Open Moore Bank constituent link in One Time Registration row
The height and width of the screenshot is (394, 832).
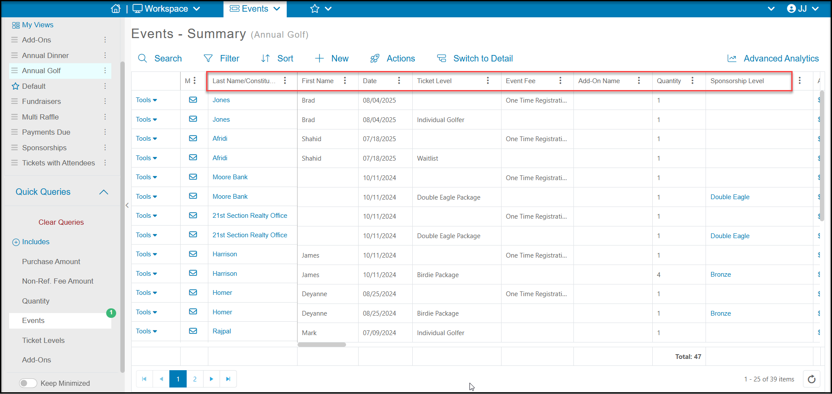click(230, 177)
